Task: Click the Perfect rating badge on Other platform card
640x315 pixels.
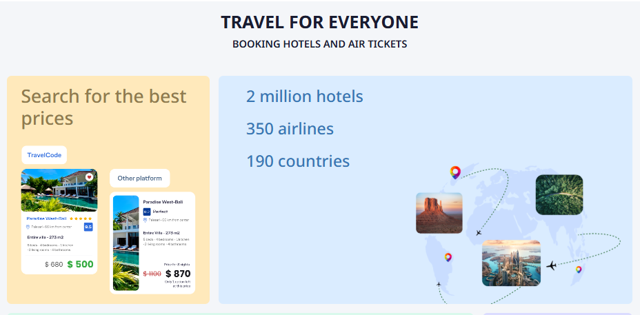Action: click(x=147, y=211)
